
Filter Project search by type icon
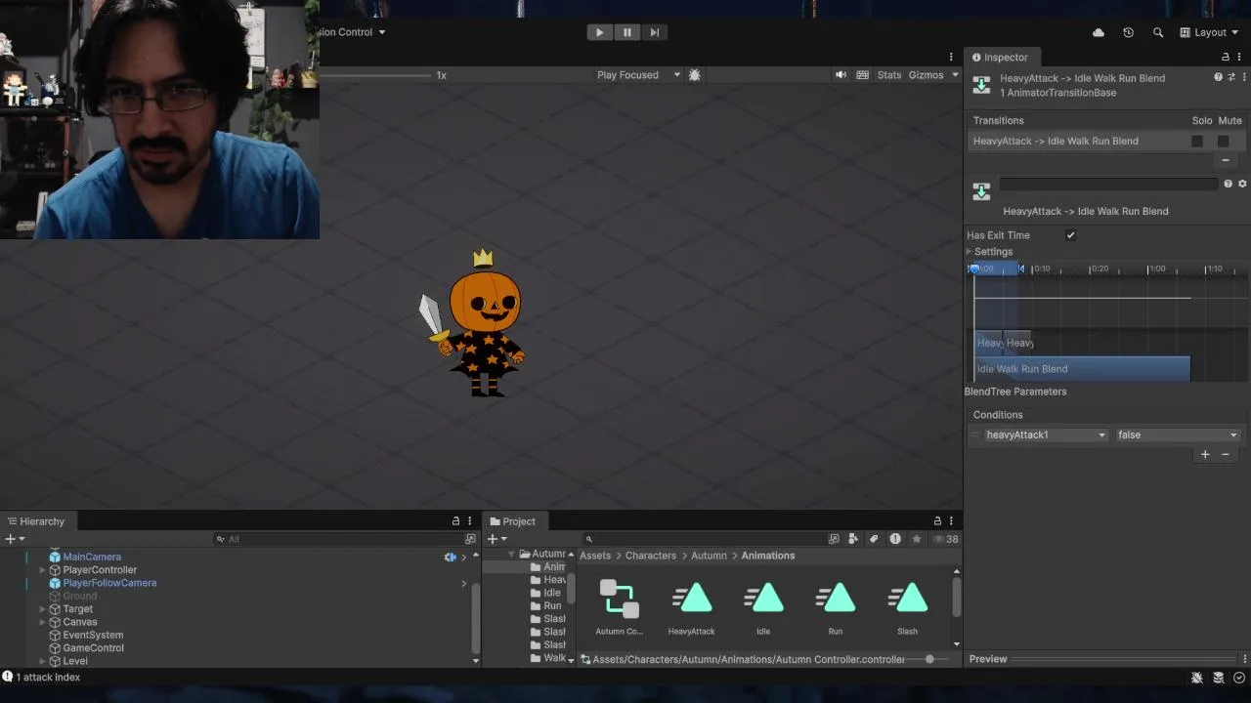click(x=853, y=539)
